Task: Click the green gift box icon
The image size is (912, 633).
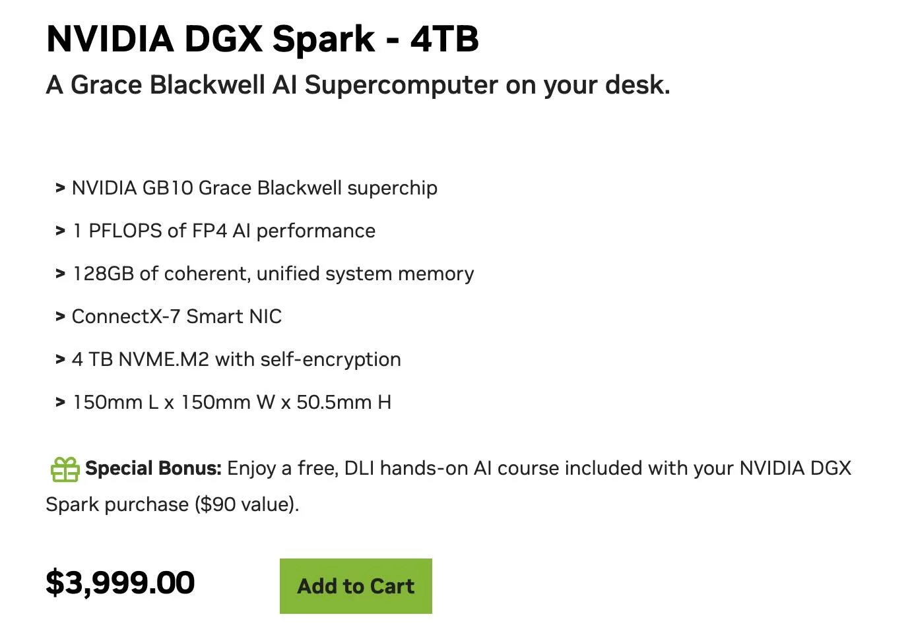Action: tap(65, 469)
